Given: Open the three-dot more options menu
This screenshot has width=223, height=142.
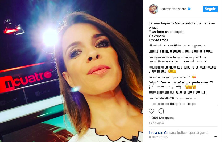Looking at the screenshot, I should point(215,137).
